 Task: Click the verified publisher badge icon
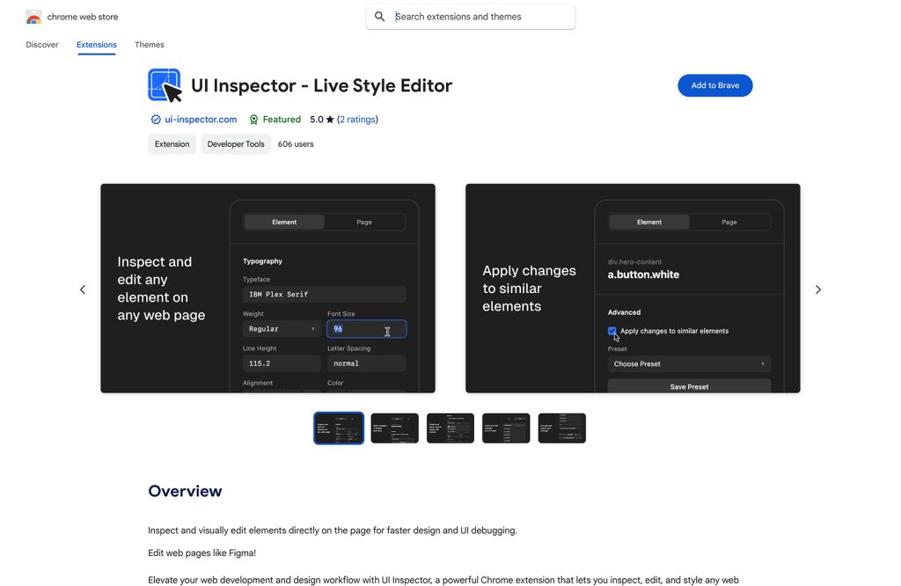tap(156, 120)
